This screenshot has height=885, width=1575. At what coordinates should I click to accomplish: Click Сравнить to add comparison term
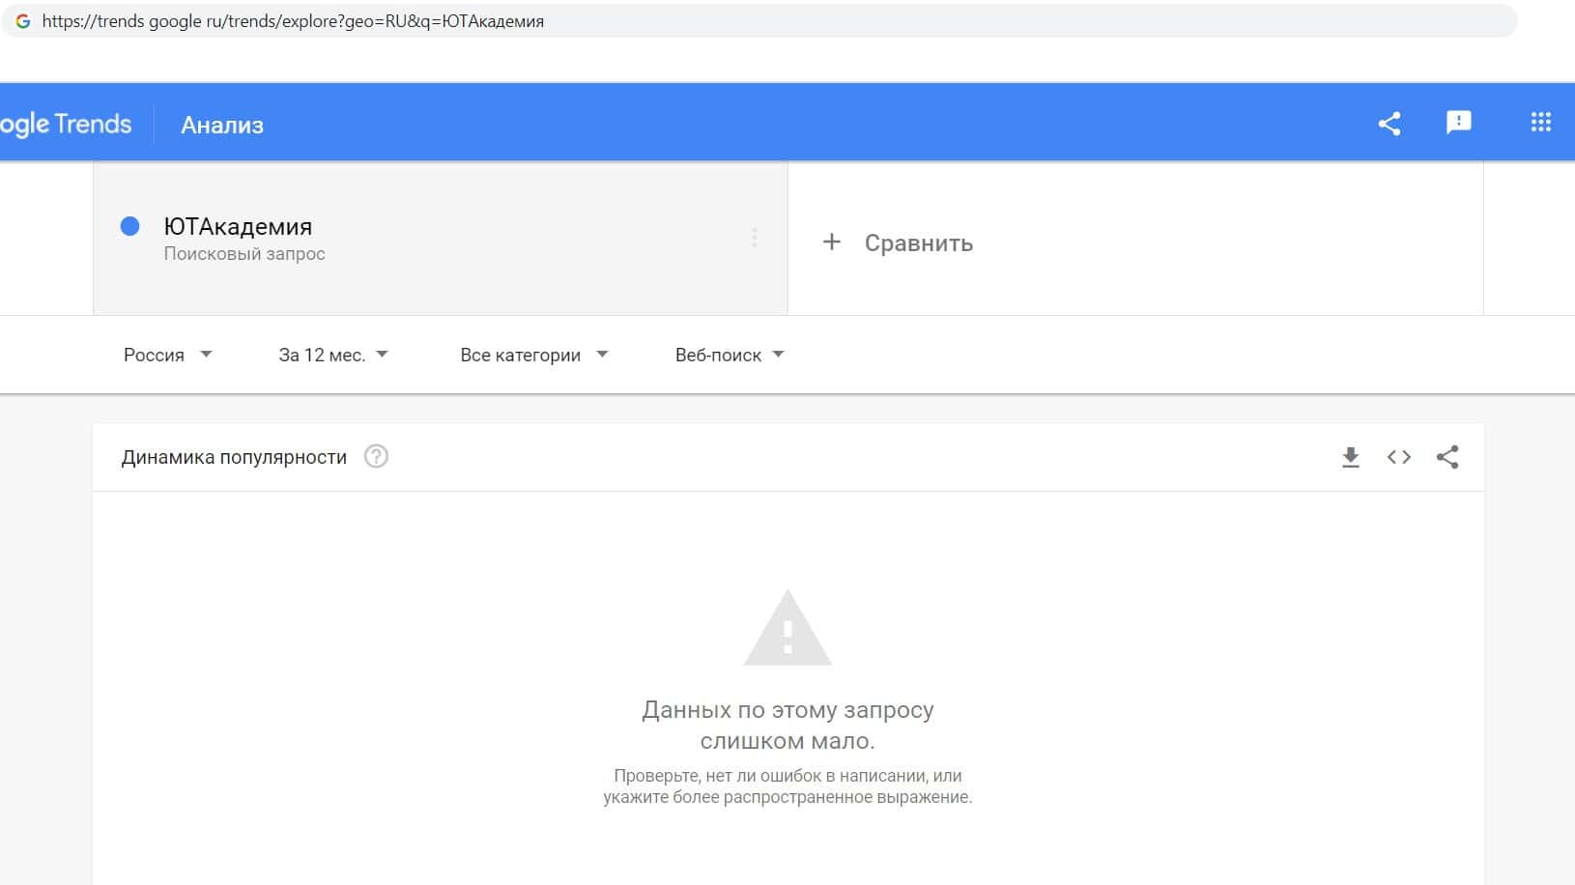pos(918,243)
